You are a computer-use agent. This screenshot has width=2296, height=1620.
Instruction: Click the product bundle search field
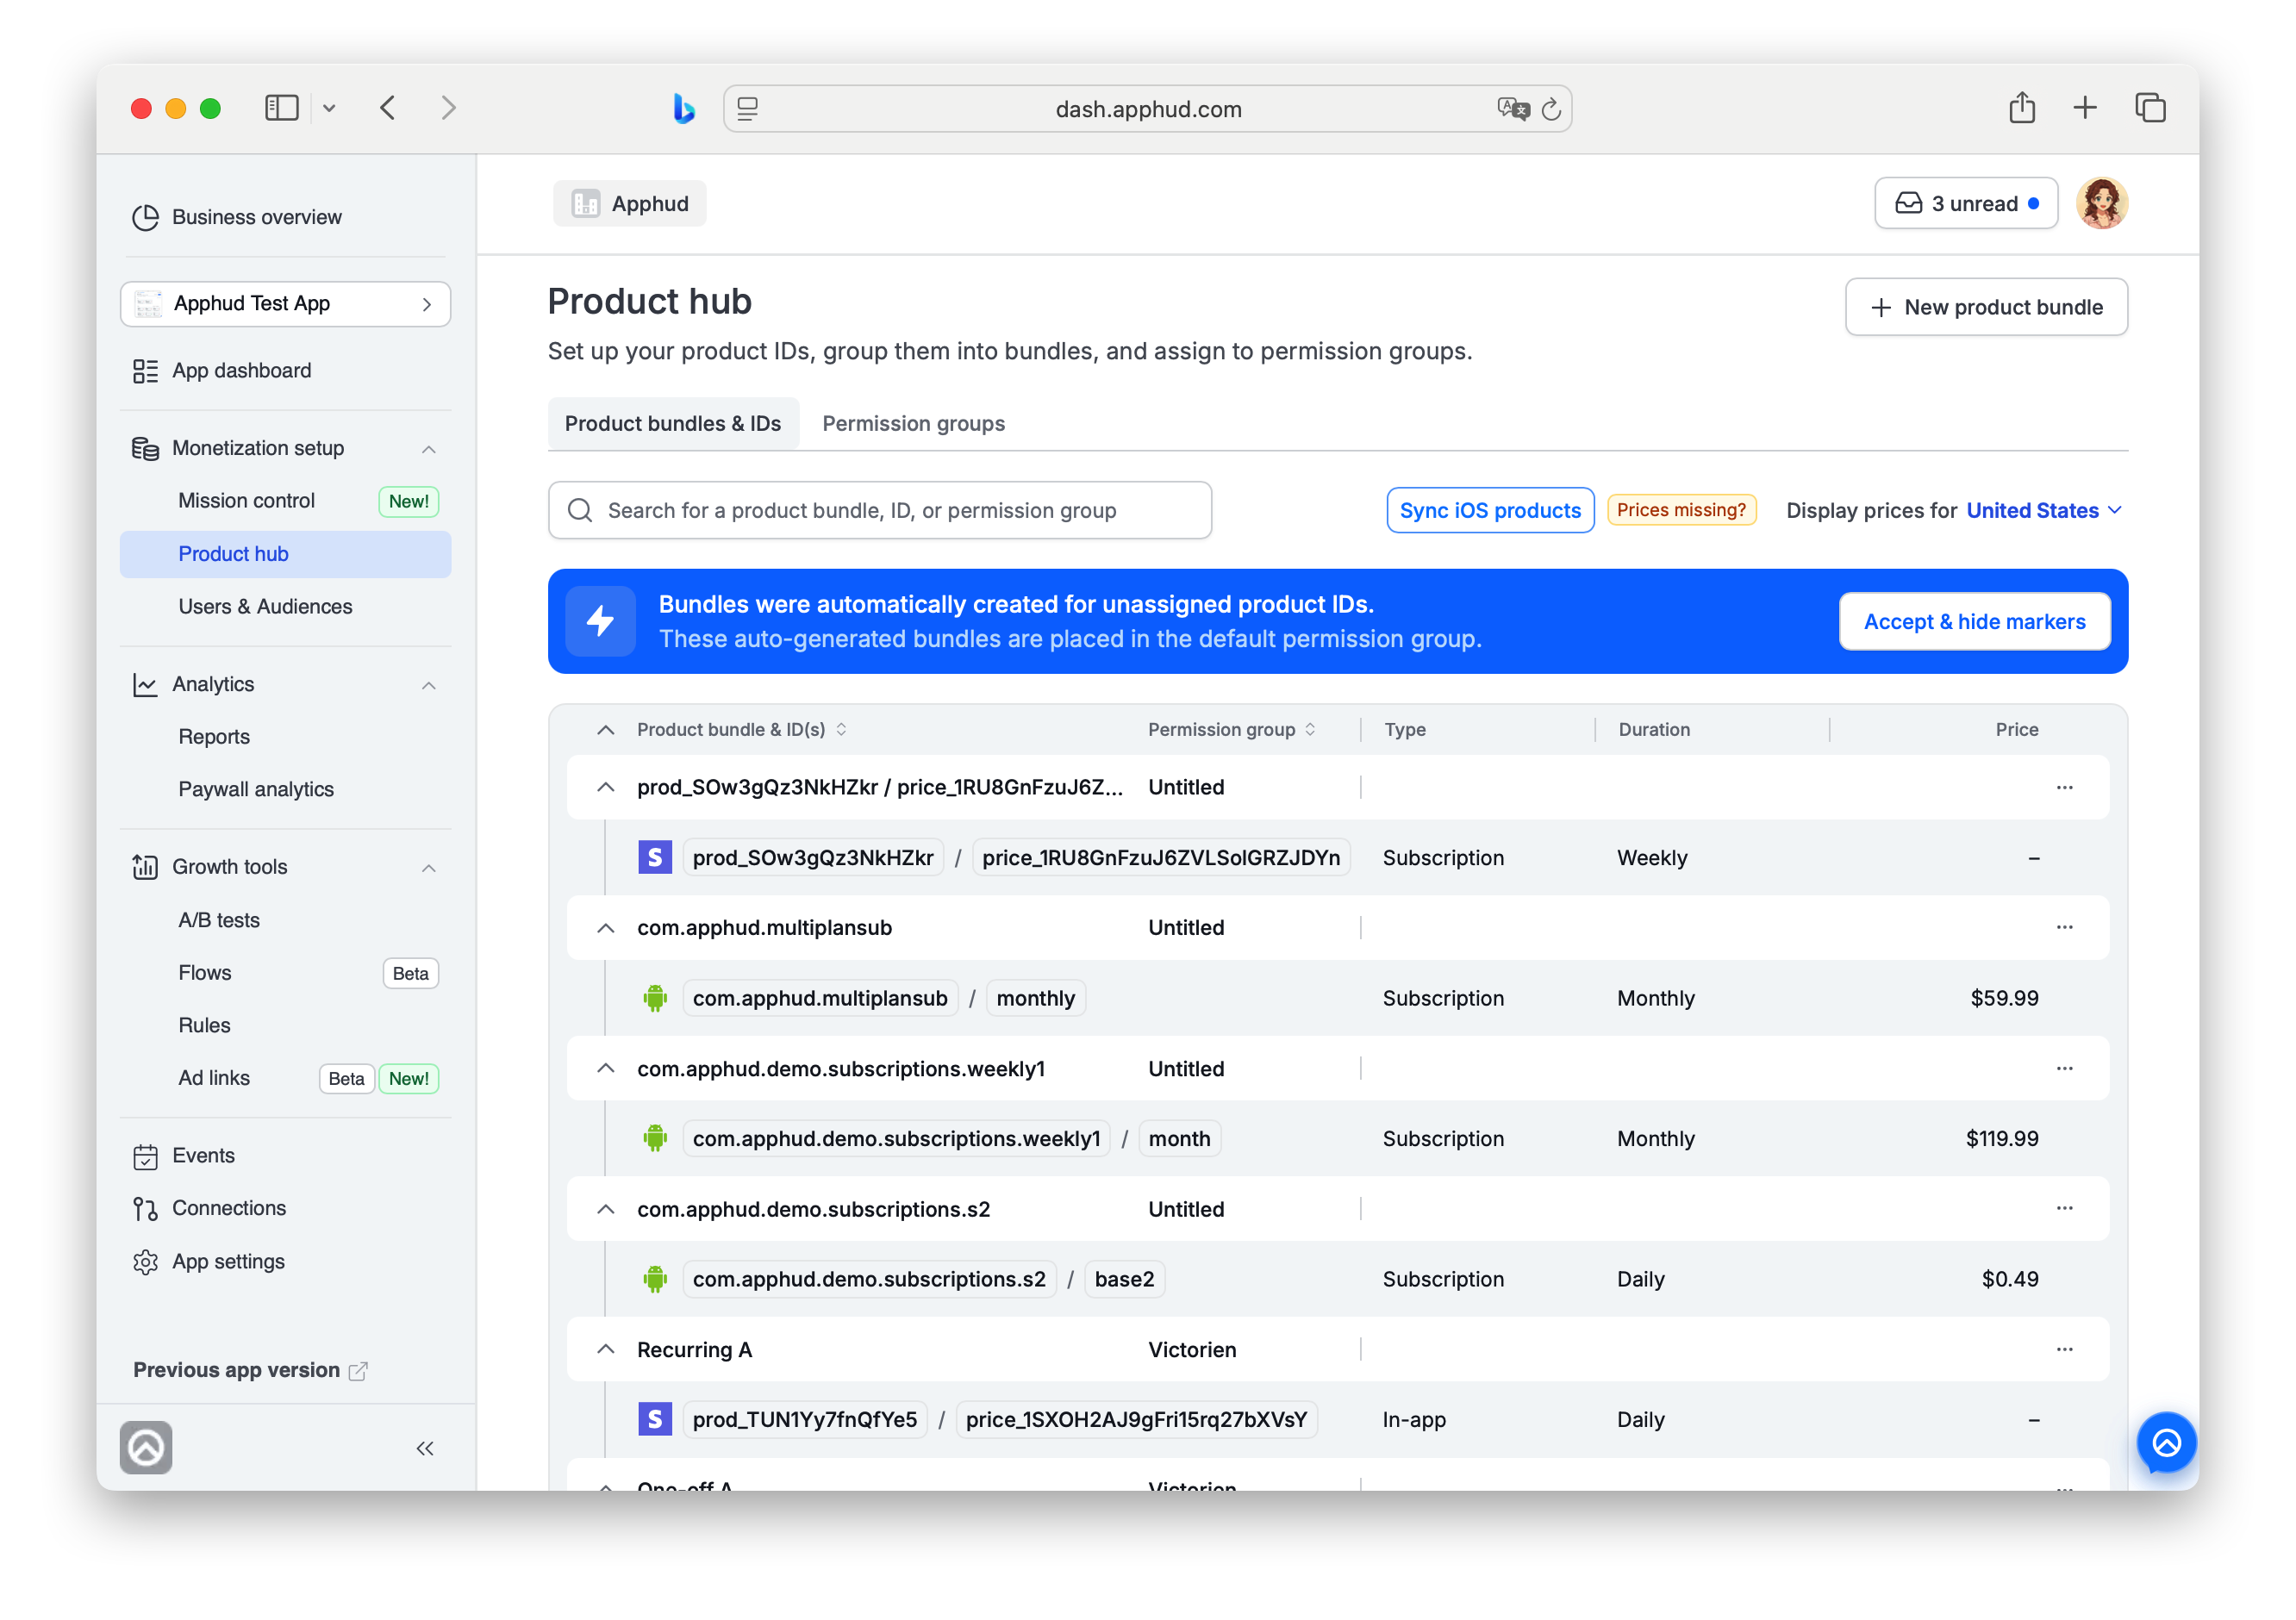[x=880, y=511]
